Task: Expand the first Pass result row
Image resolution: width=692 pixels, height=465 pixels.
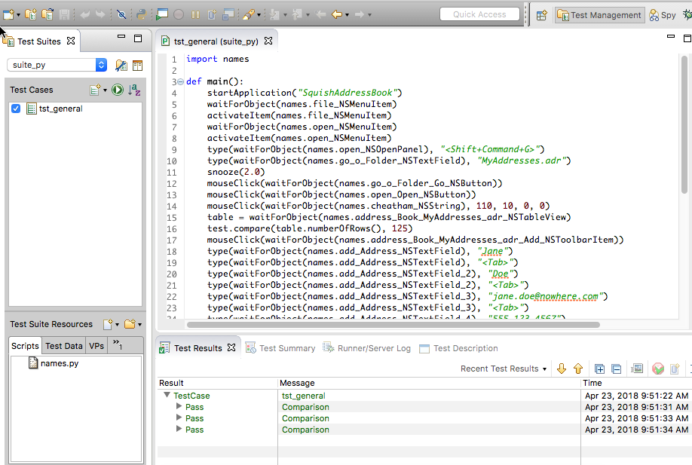Action: [179, 407]
